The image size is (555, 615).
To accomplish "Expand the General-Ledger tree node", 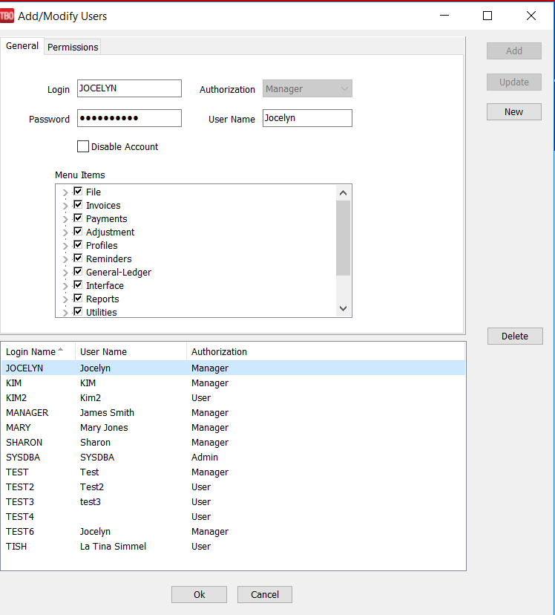I will pyautogui.click(x=65, y=273).
